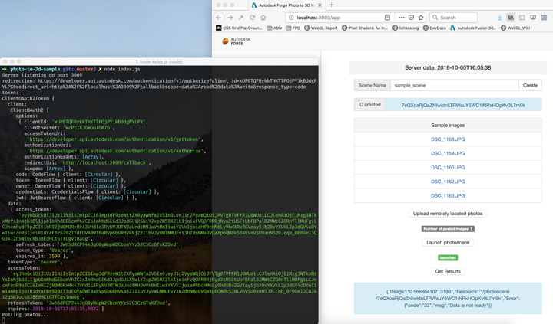Open the Autodesk Fusion 360 bookmark
The width and height of the screenshot is (553, 324).
tap(473, 28)
